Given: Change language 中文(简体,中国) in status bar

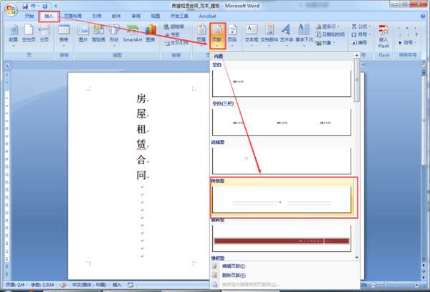Looking at the screenshot, I should click(89, 285).
